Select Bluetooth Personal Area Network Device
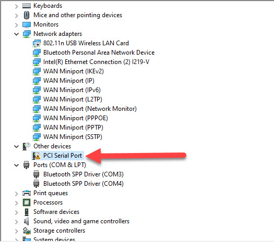 [99, 53]
